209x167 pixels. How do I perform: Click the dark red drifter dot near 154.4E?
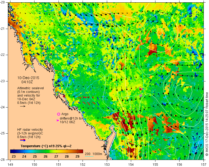tap(140, 89)
